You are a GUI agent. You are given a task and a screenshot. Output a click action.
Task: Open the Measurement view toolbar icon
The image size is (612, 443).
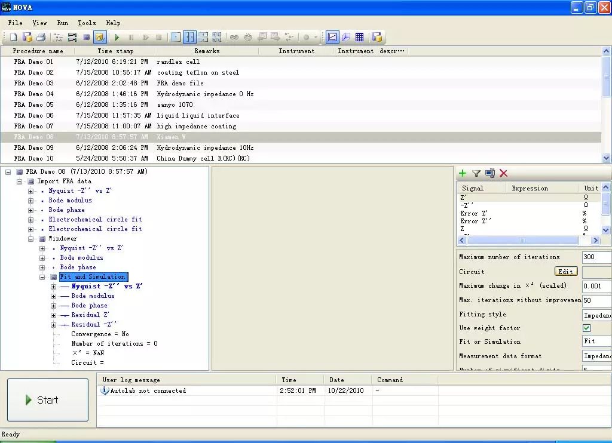click(x=86, y=37)
